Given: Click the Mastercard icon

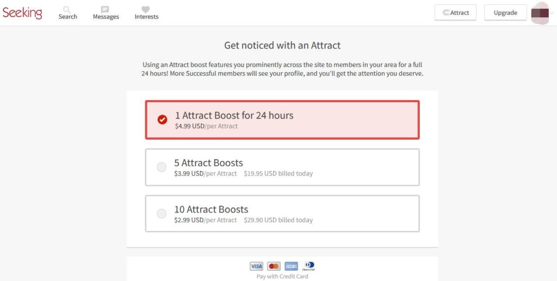Looking at the screenshot, I should pos(274,266).
